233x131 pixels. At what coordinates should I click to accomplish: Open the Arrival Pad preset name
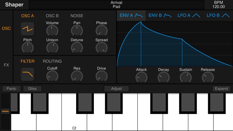point(116,5)
